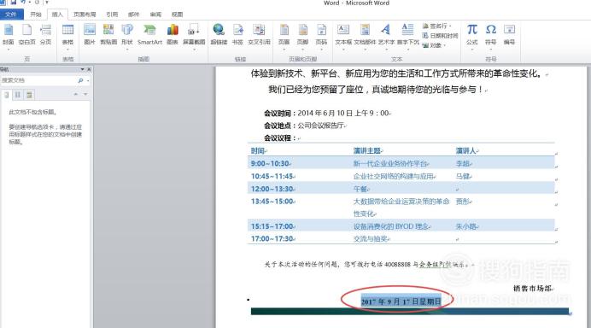Viewport: 591px width, 328px height.
Task: Show search results view in navigation pane
Action: tap(29, 95)
